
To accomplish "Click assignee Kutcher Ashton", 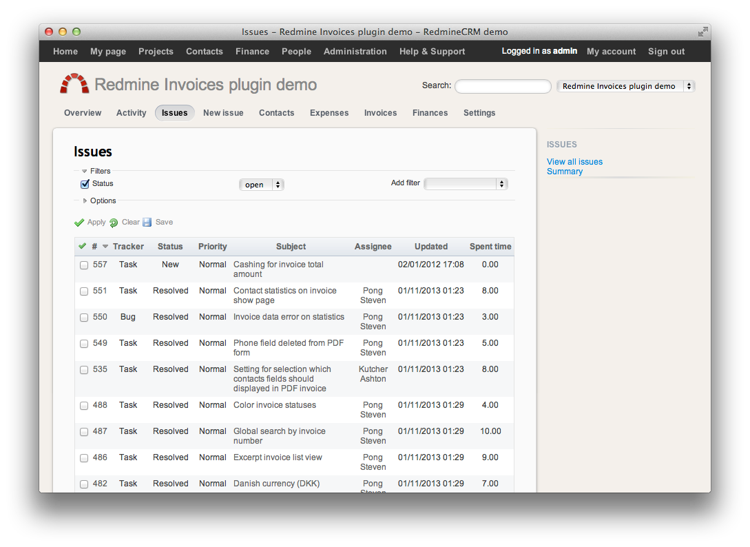I will pos(373,374).
